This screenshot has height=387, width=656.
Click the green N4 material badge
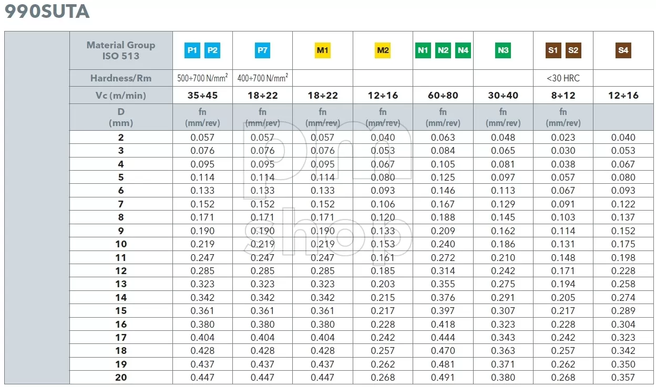[x=463, y=50]
